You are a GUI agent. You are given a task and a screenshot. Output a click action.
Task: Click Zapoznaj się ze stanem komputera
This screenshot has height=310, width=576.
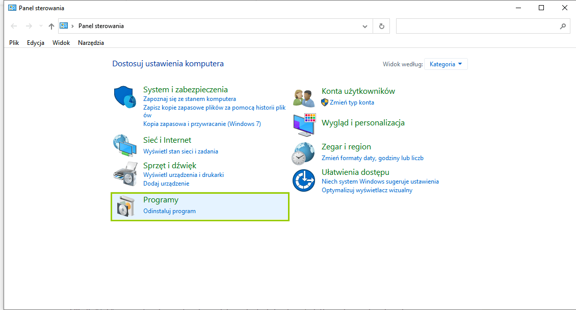pos(190,99)
